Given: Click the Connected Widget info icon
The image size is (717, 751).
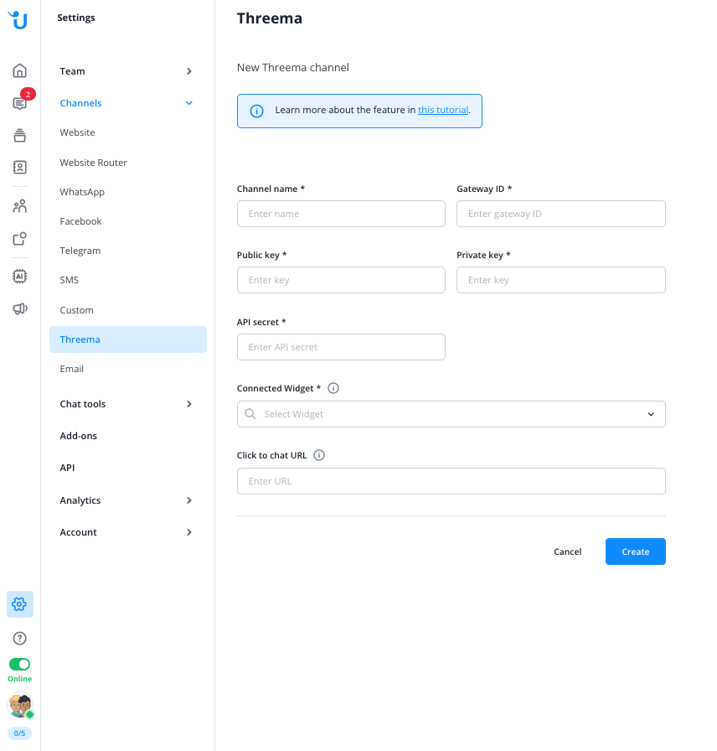Looking at the screenshot, I should (333, 388).
